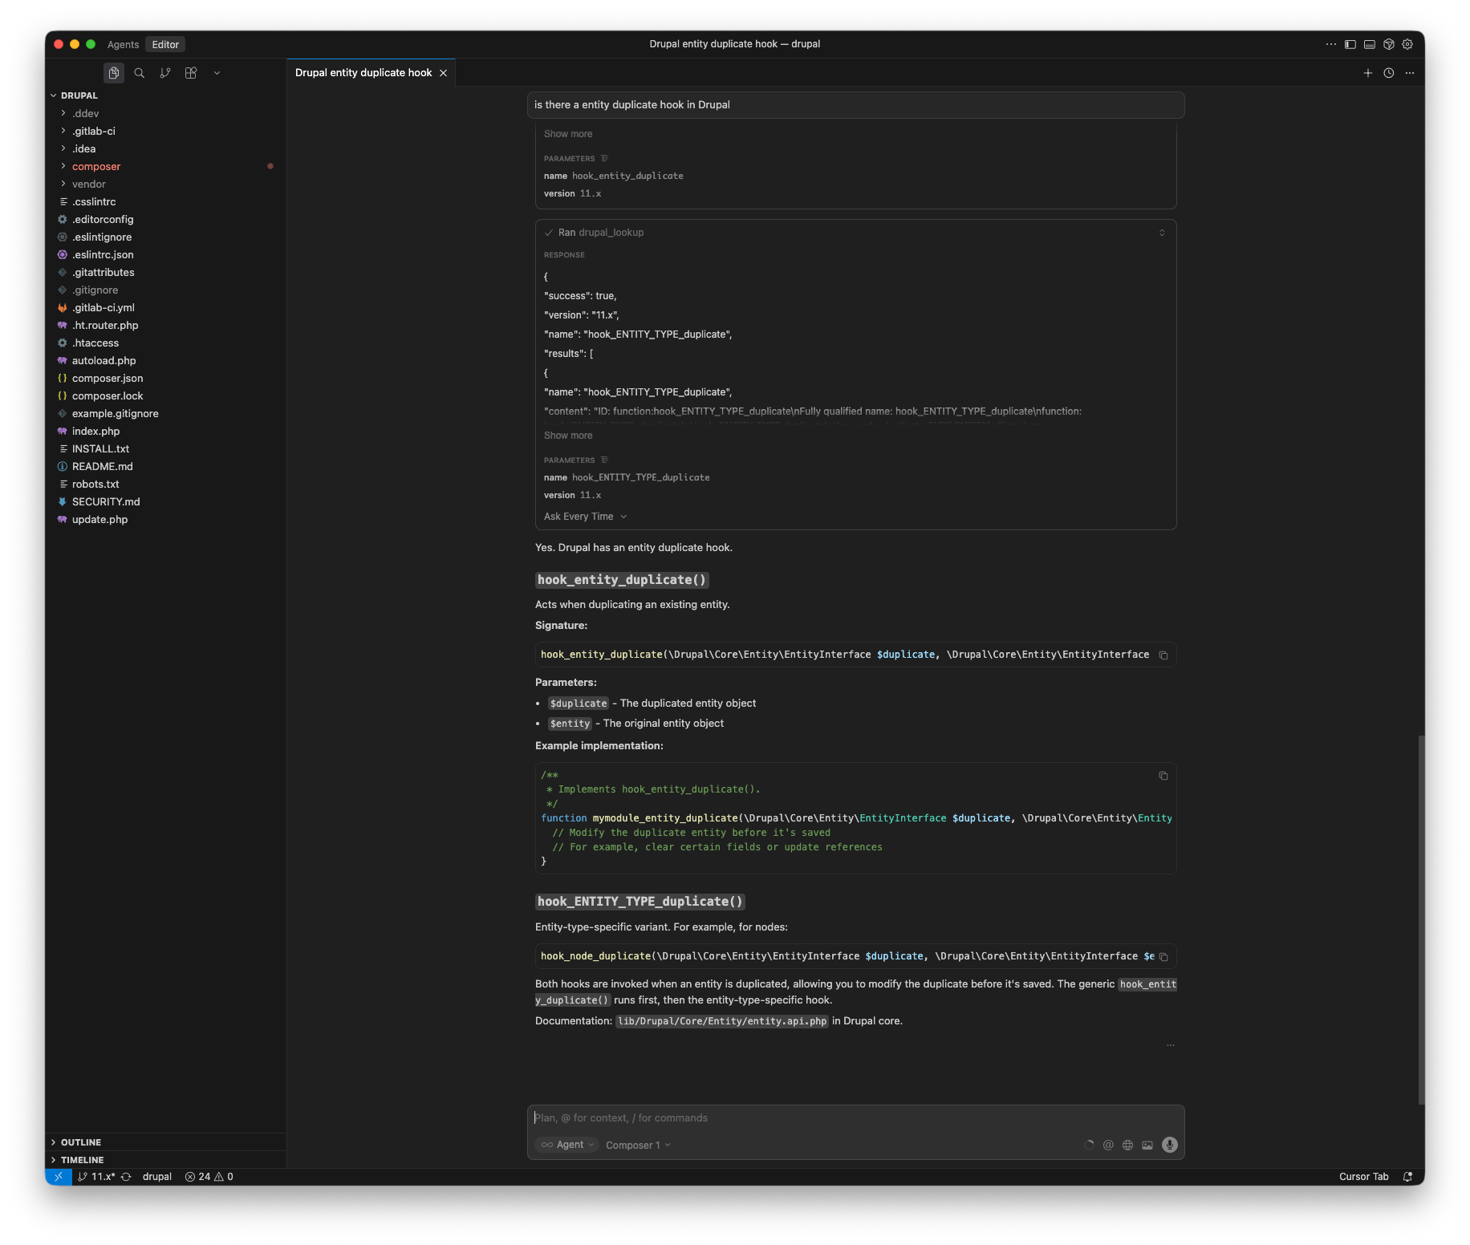Switch to Agents mode

(x=123, y=45)
